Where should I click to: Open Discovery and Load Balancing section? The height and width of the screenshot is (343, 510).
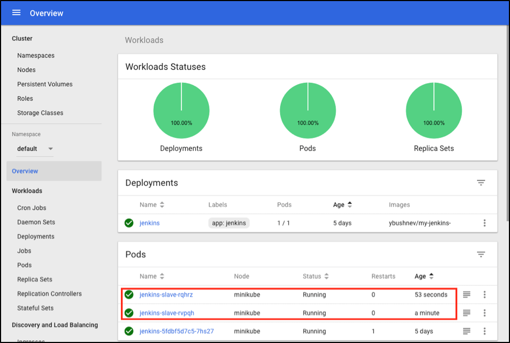[55, 325]
